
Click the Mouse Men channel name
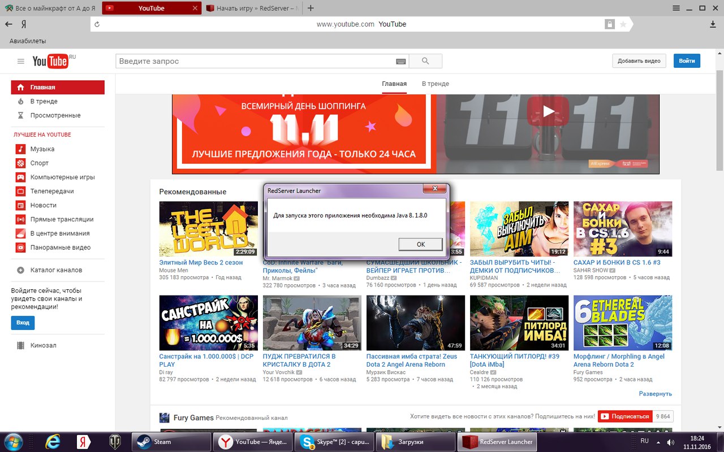[x=174, y=271]
